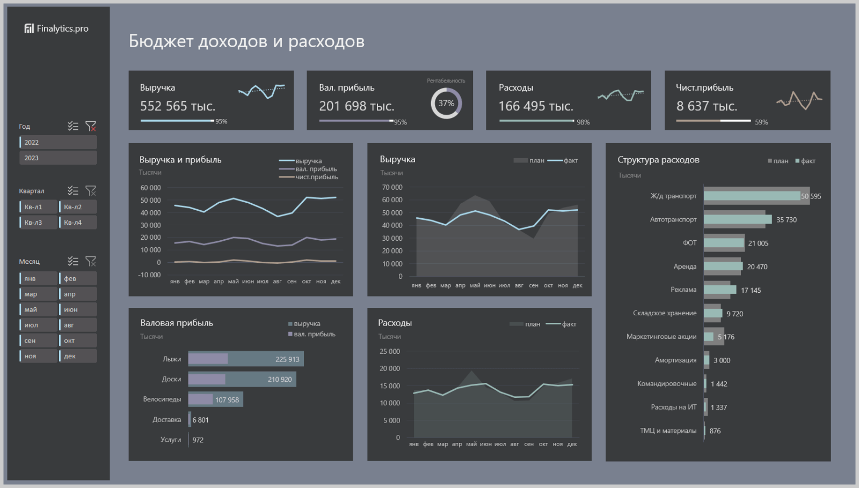
Task: Click the Маркетинговые акции value 5 176
Action: (726, 337)
